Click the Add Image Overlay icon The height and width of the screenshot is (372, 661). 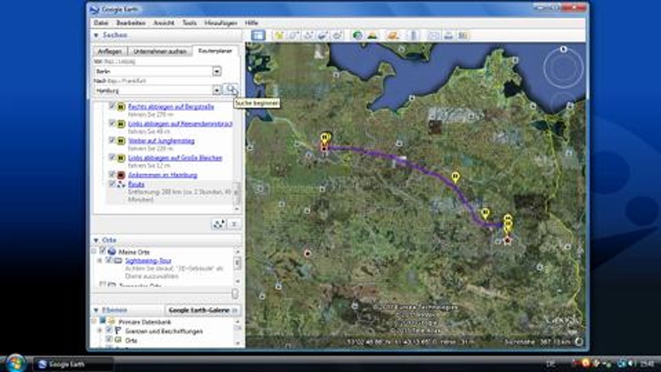pos(323,35)
